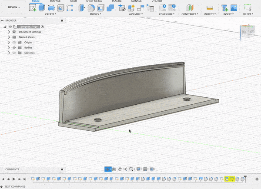The image size is (261, 189).
Task: Toggle visibility of Sketches folder
Action: (x=14, y=53)
